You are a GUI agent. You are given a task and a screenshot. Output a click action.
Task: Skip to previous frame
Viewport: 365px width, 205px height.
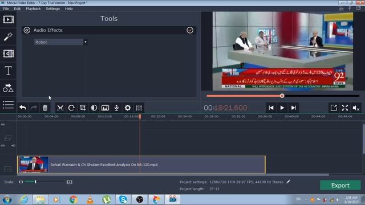[271, 108]
